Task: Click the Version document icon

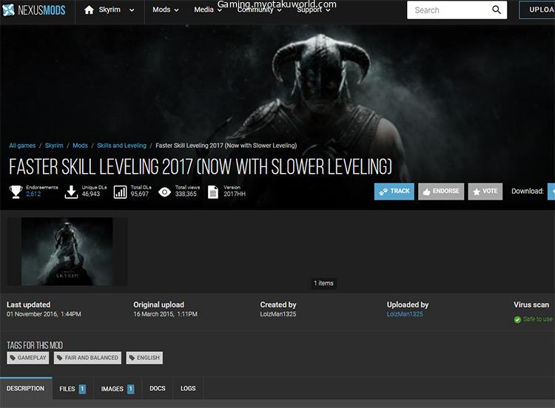Action: coord(212,192)
